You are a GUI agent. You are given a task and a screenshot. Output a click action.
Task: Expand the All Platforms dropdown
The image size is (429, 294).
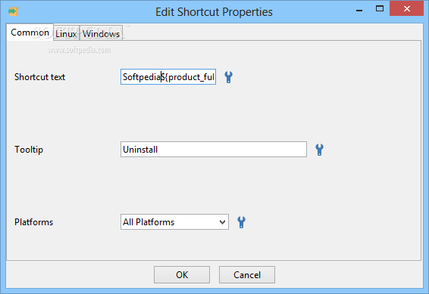tap(174, 222)
